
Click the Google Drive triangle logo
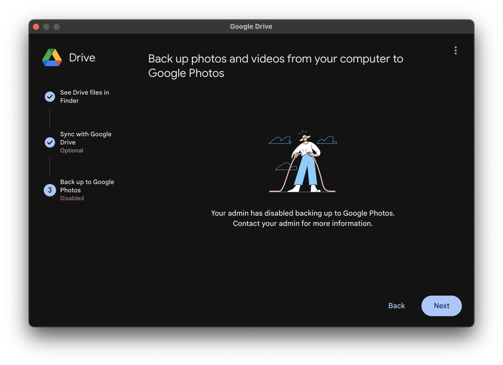click(x=52, y=58)
